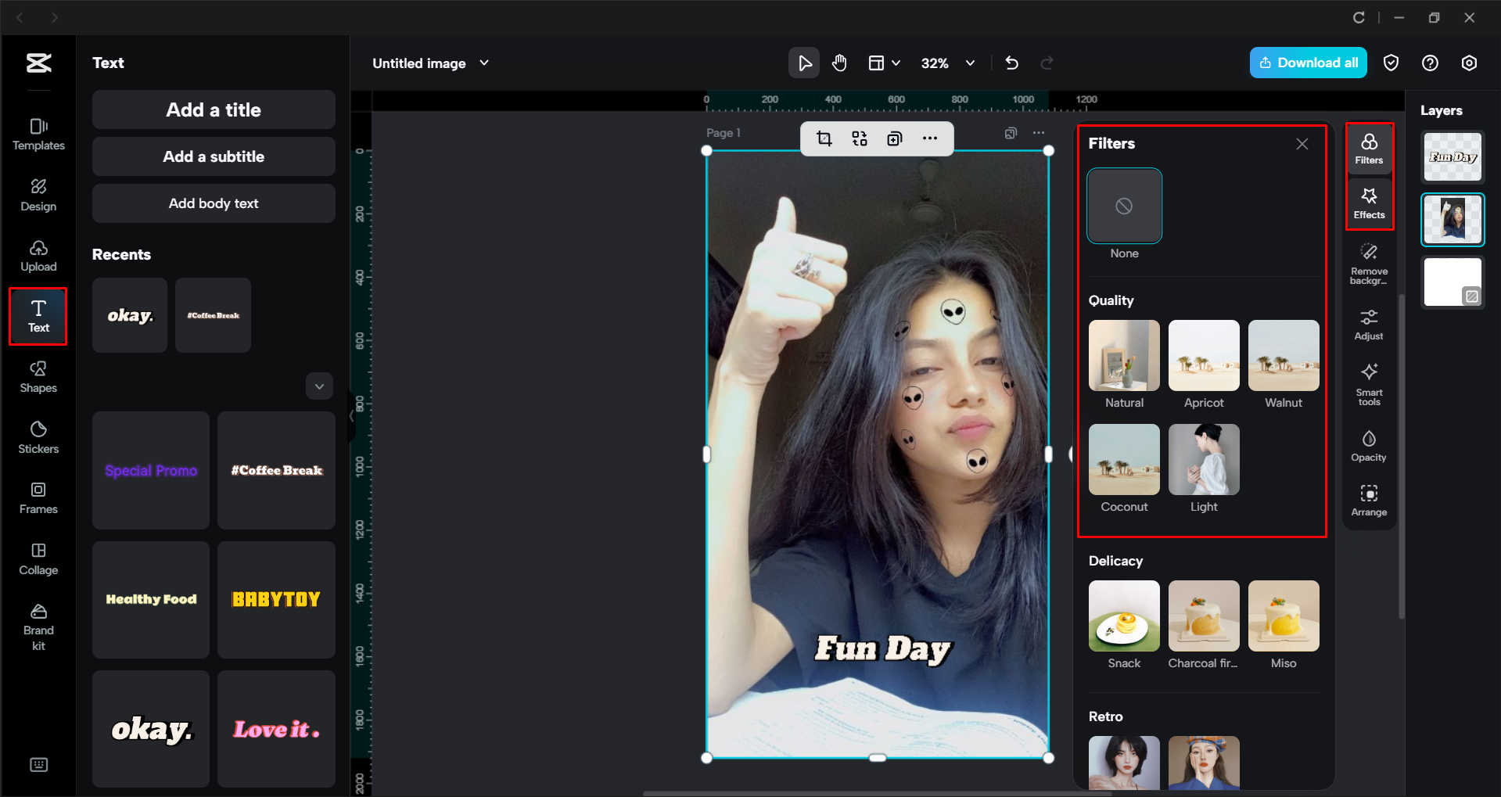Open the Upload panel
The width and height of the screenshot is (1501, 797).
[38, 255]
